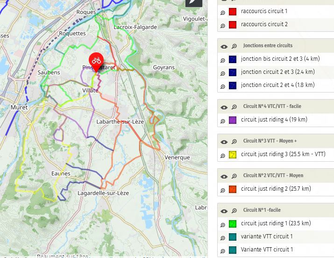This screenshot has width=334, height=258.
Task: Zoom to the Jonctions entre circuits group
Action: click(234, 46)
